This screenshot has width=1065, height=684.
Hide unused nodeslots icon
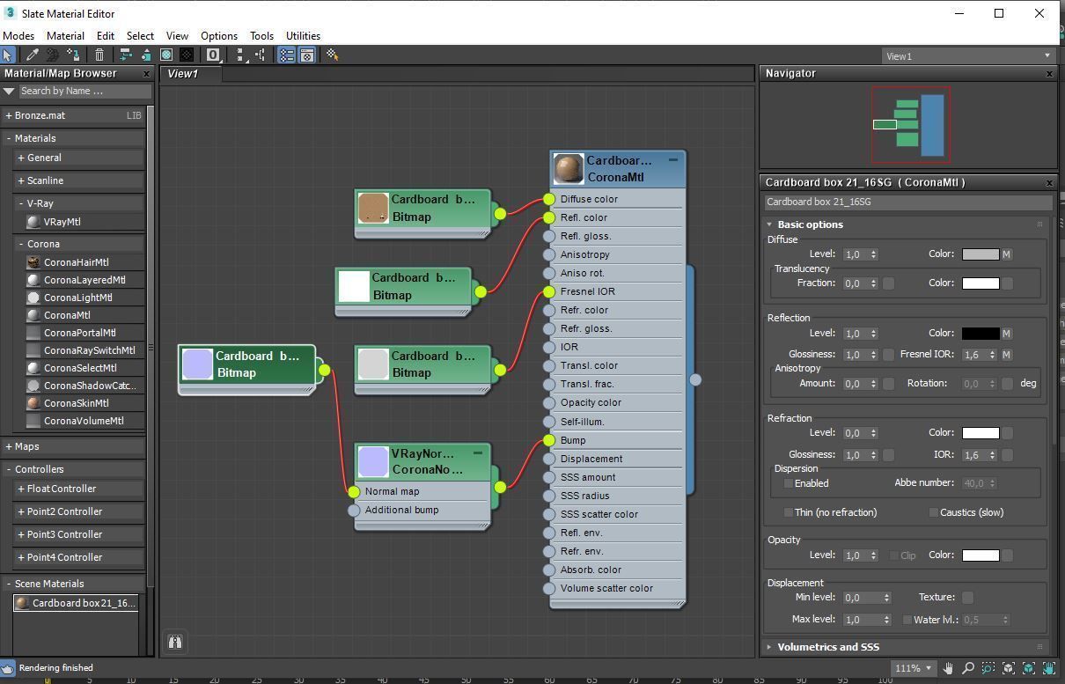point(146,55)
